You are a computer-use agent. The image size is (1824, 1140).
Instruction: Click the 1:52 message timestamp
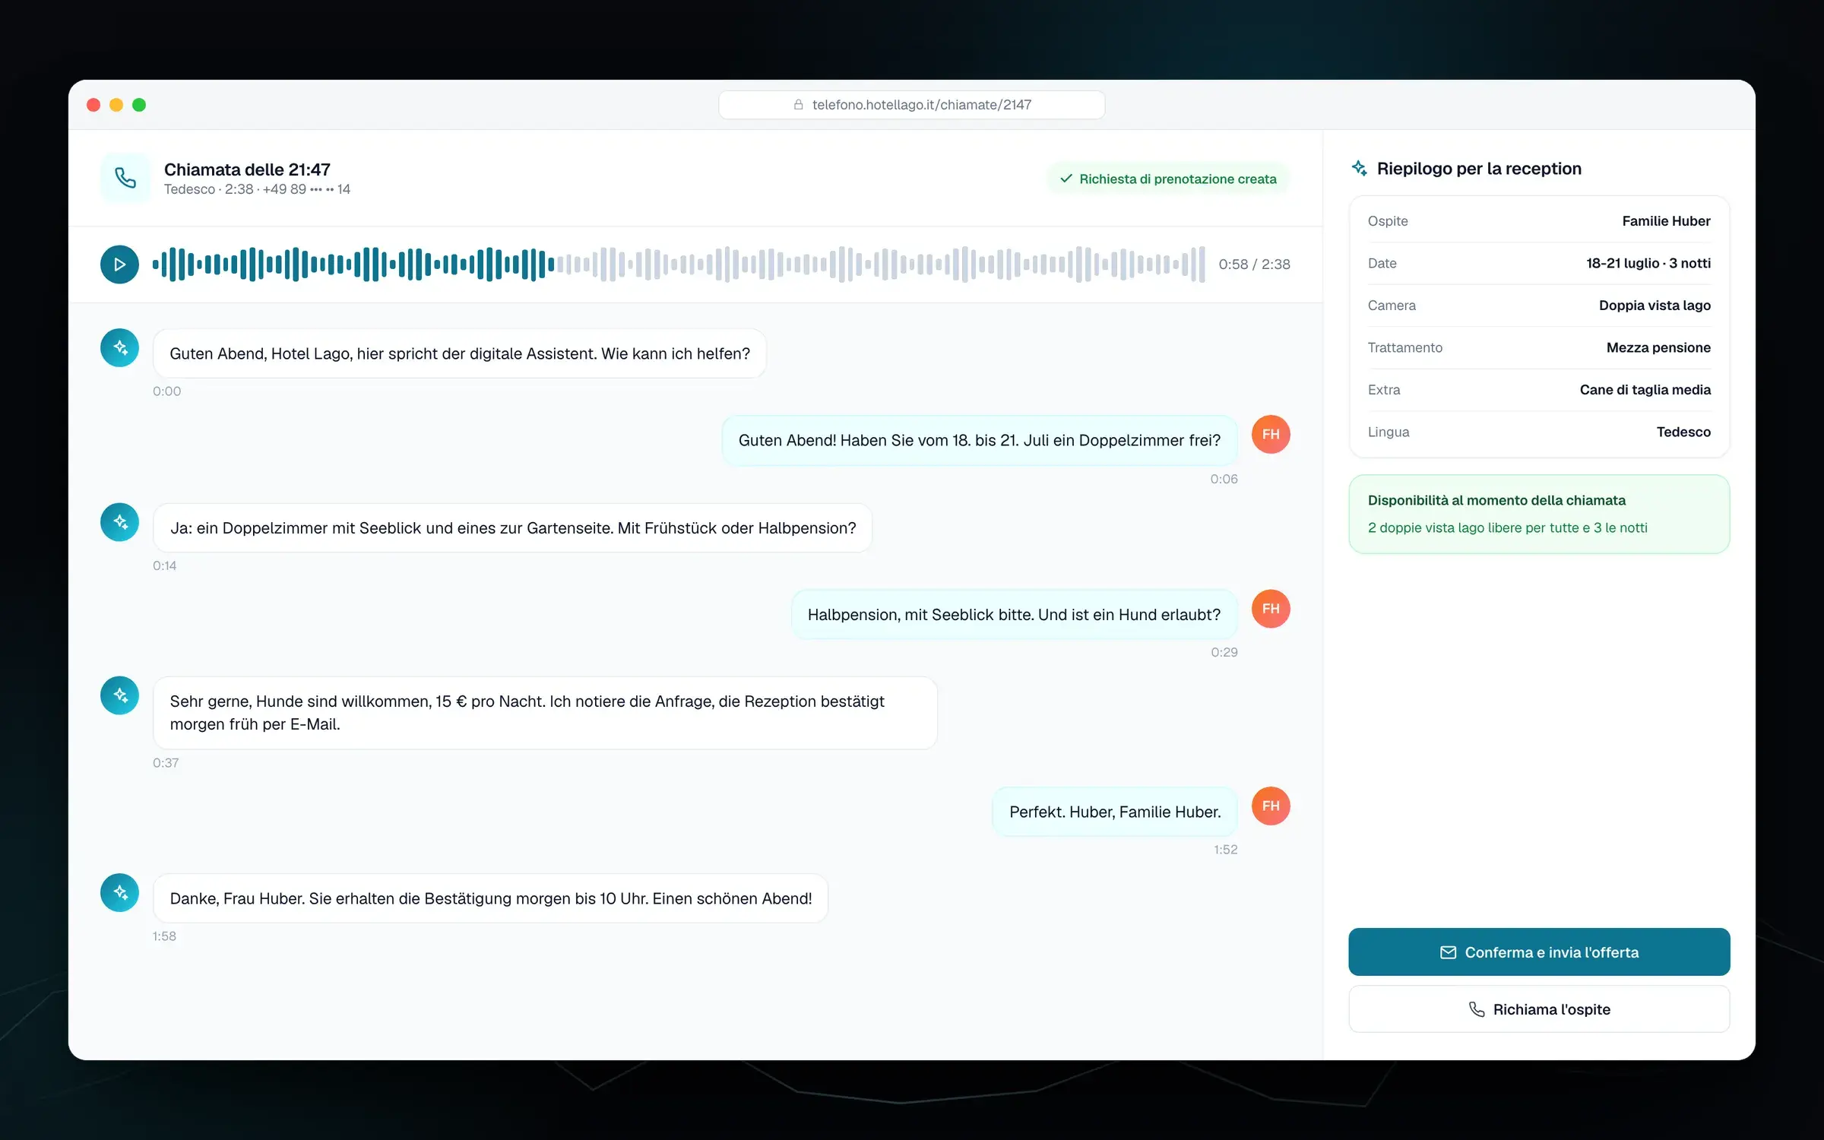(1225, 850)
